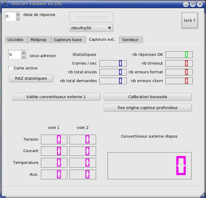Start Calibration boussole
Viewport: 206px width, 198px height.
(x=148, y=97)
